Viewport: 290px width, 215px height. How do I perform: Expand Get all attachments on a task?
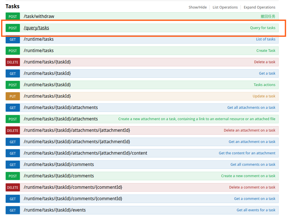click(251, 108)
